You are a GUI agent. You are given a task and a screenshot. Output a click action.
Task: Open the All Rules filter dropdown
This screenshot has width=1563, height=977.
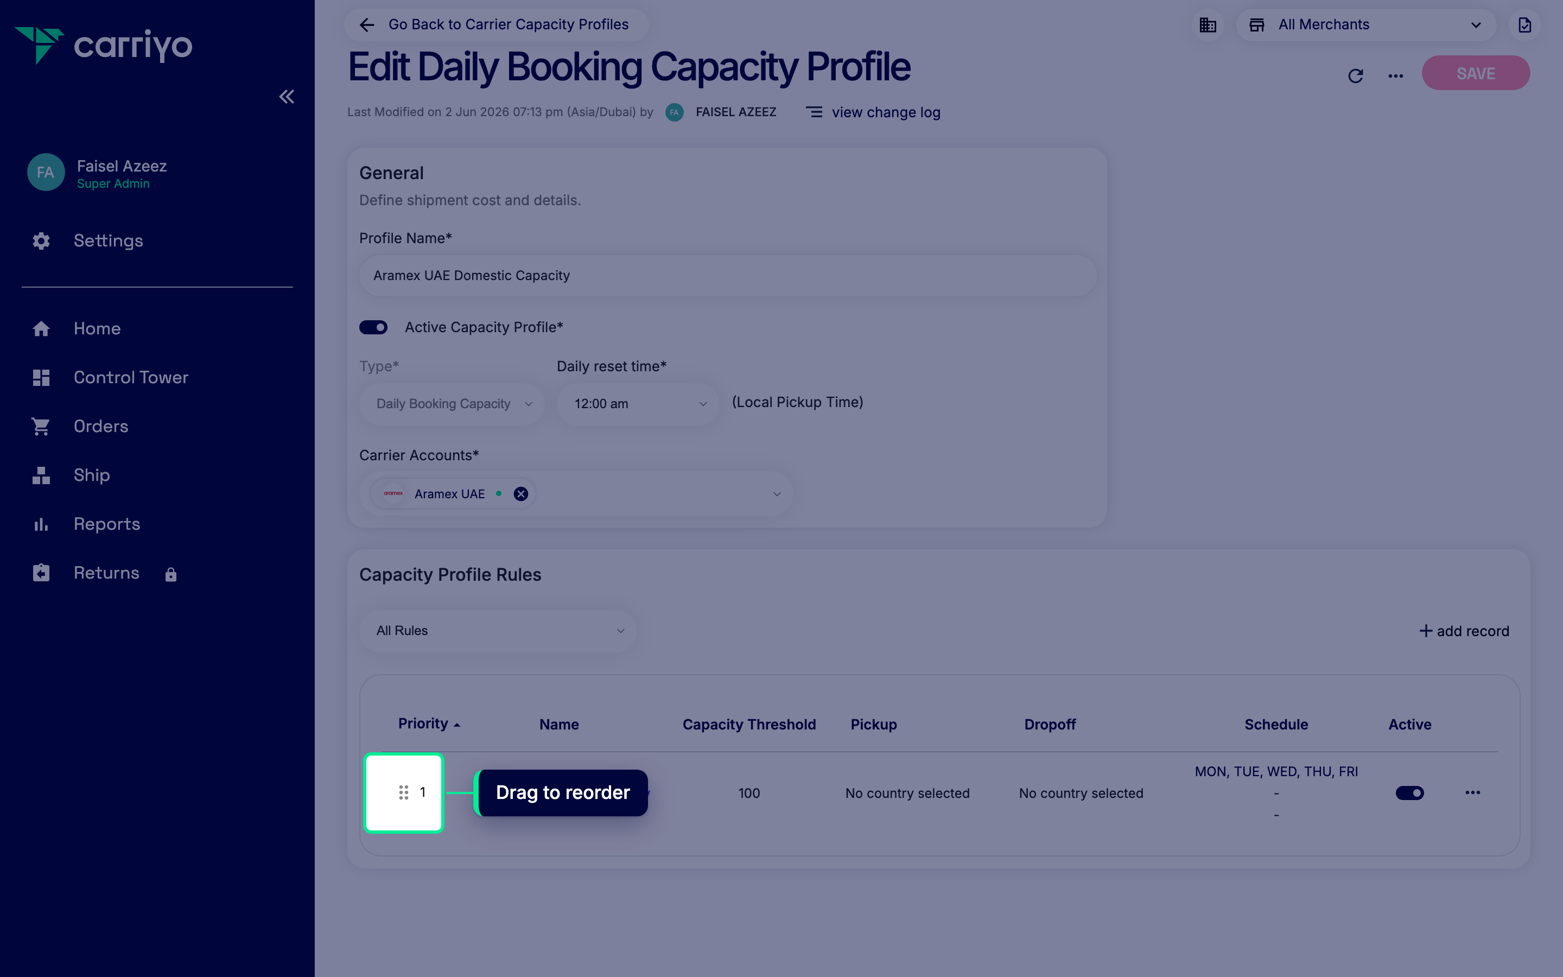click(x=497, y=631)
